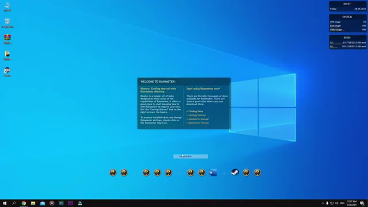Open the notification center icon
The height and width of the screenshot is (207, 368).
[x=362, y=203]
